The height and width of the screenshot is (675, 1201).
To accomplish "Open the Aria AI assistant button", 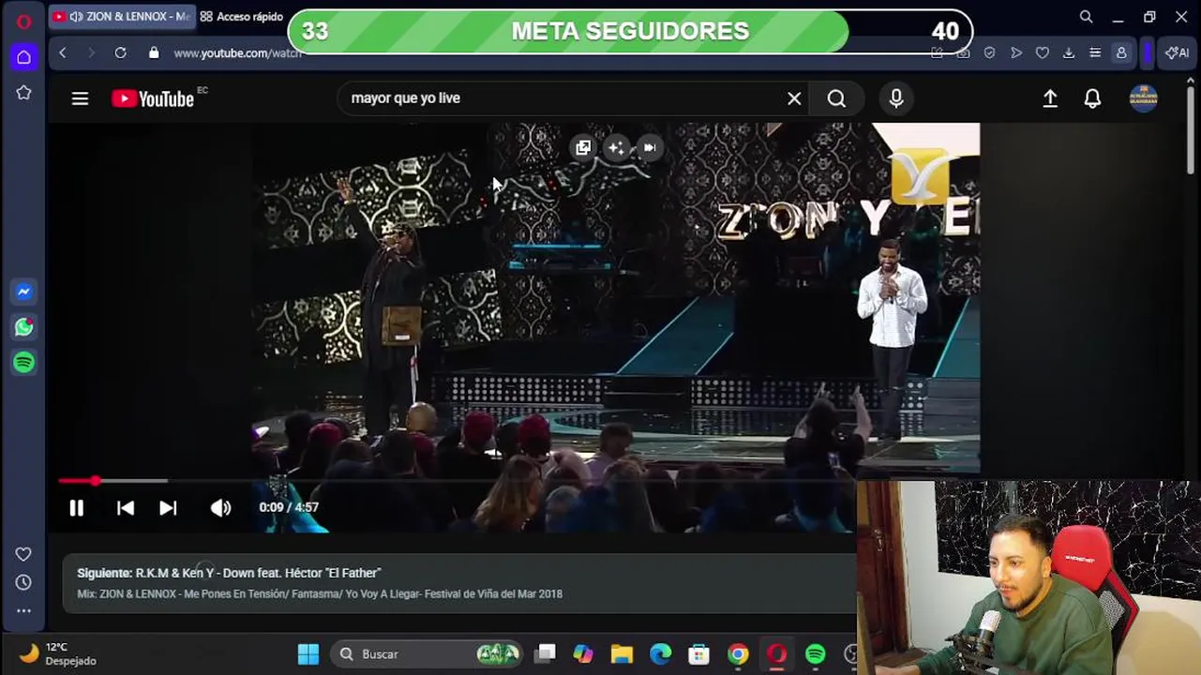I will (x=1178, y=53).
